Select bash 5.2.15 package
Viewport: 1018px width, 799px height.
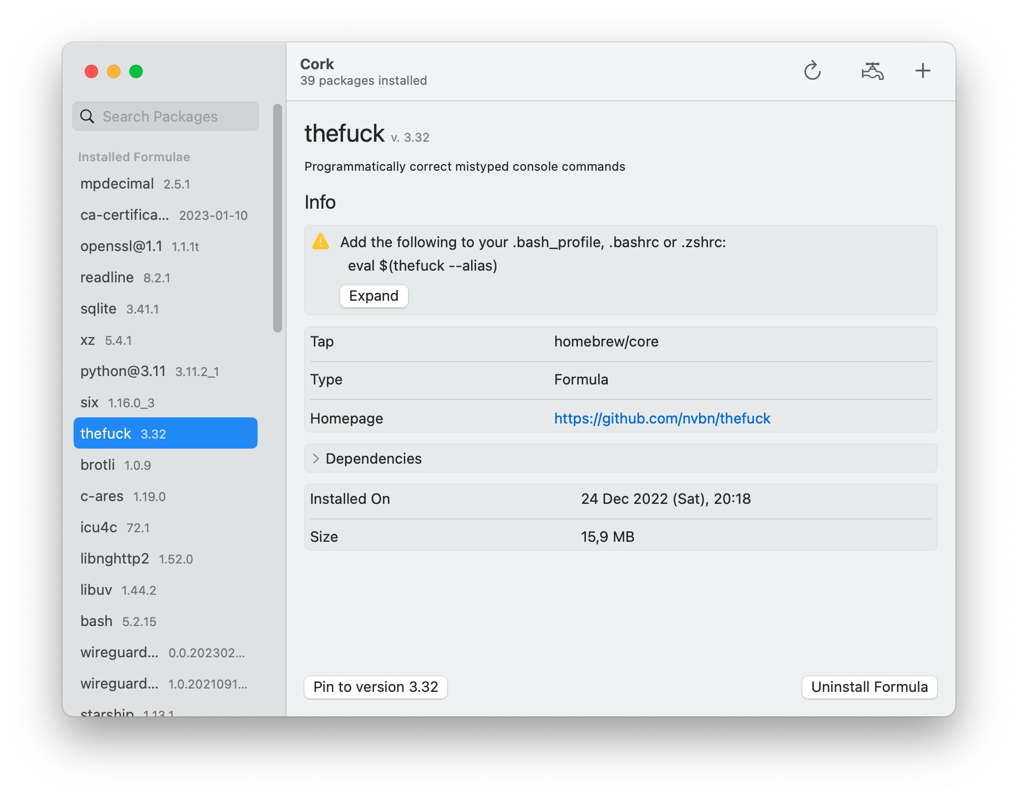(x=166, y=621)
